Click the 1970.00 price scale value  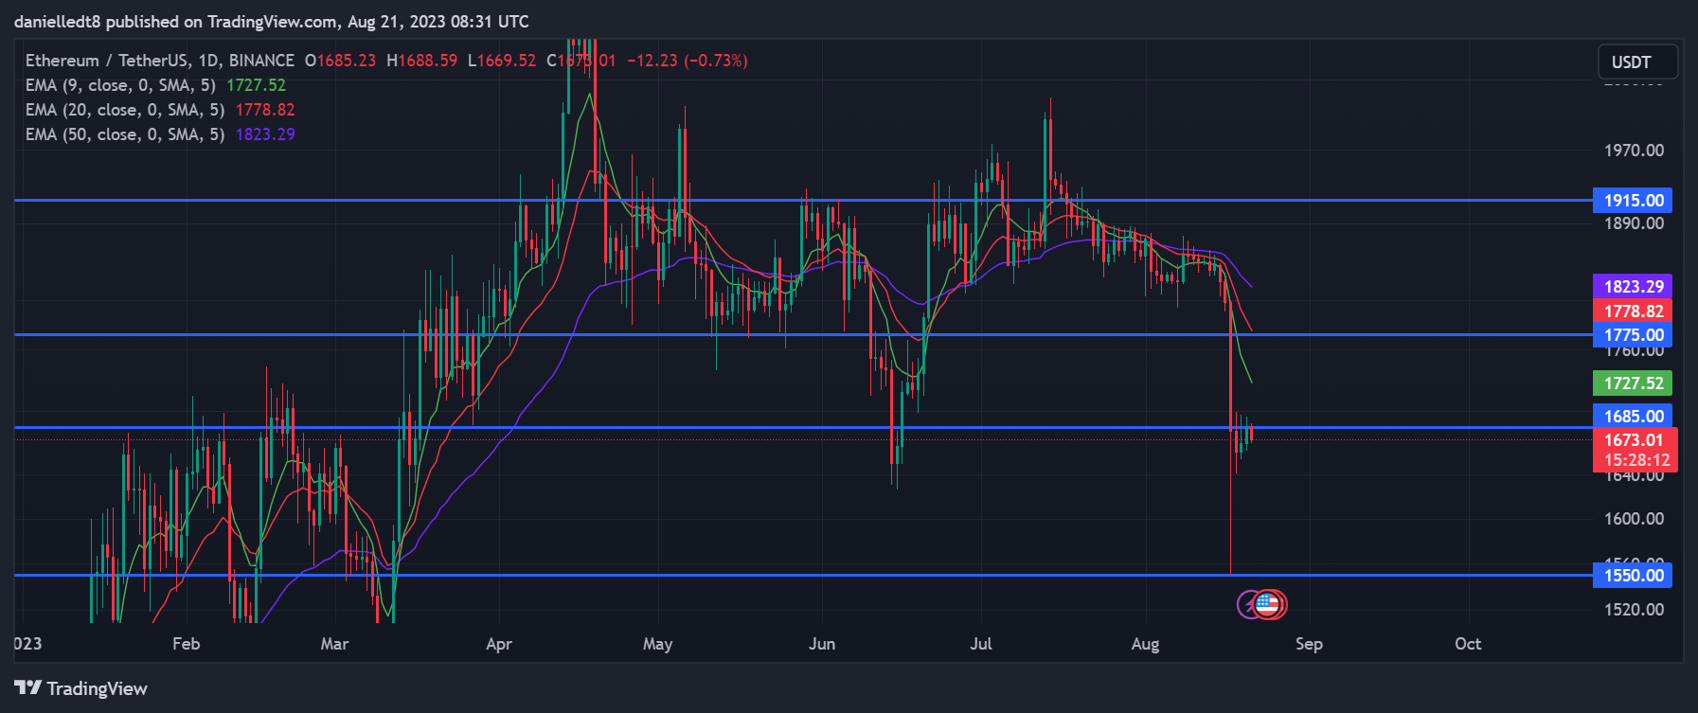(1633, 151)
